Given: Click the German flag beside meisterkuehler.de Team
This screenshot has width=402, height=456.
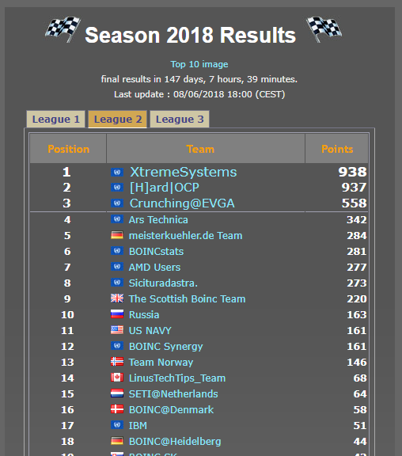Looking at the screenshot, I should pos(117,235).
